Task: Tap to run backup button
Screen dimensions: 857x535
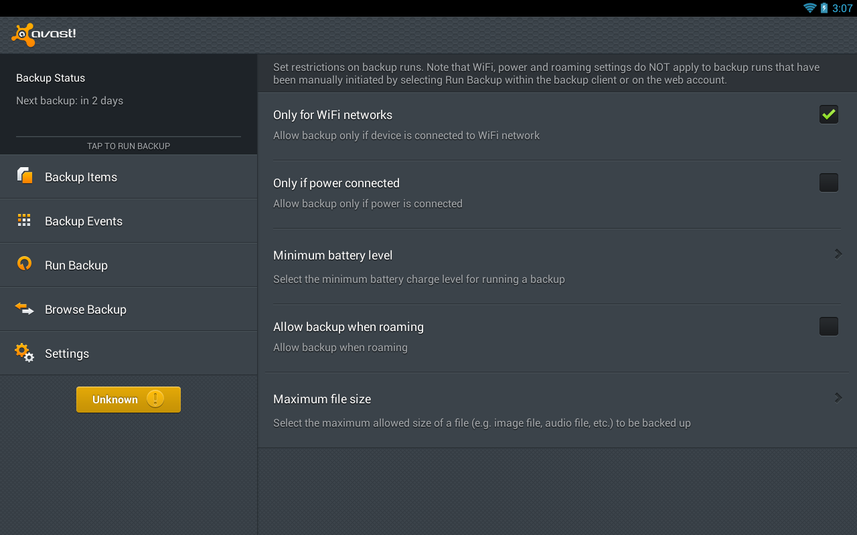Action: coord(129,146)
